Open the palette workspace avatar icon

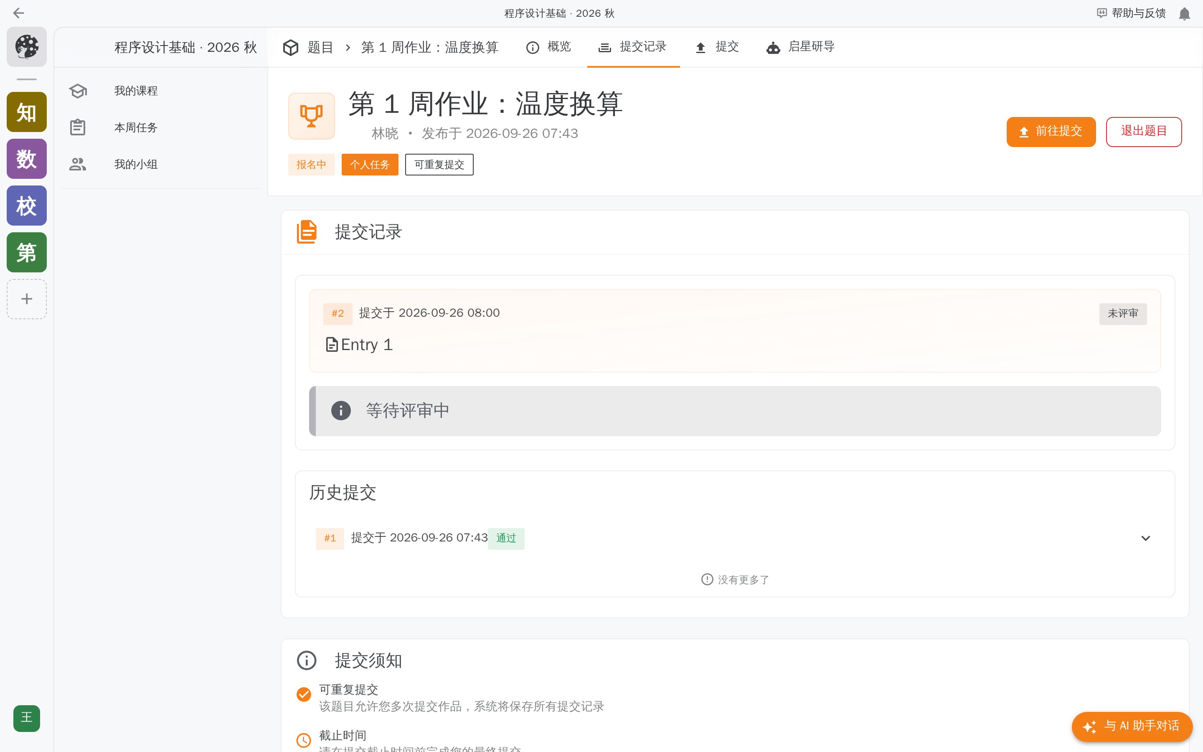pyautogui.click(x=27, y=47)
